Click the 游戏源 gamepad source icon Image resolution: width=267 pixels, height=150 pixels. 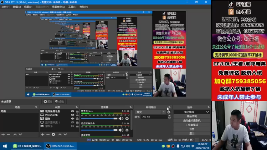click(x=42, y=126)
